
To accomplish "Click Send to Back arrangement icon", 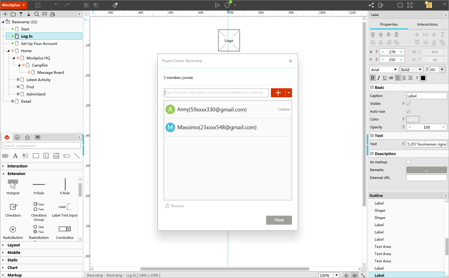I will tap(397, 35).
